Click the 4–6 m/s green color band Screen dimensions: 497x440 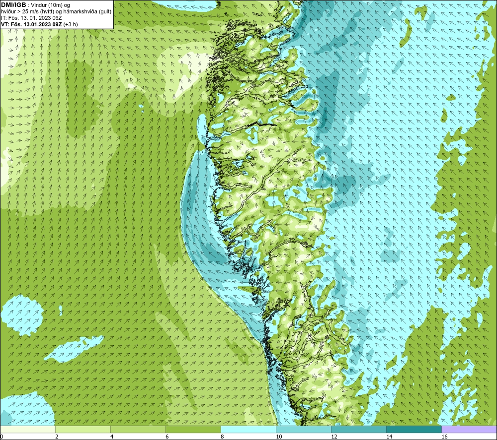point(138,429)
